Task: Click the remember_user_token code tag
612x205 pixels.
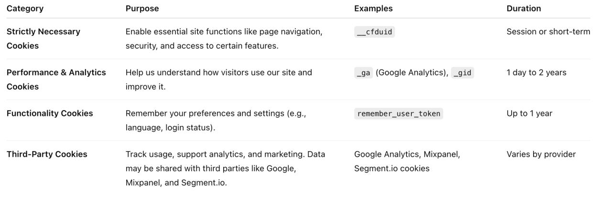Action: point(399,114)
